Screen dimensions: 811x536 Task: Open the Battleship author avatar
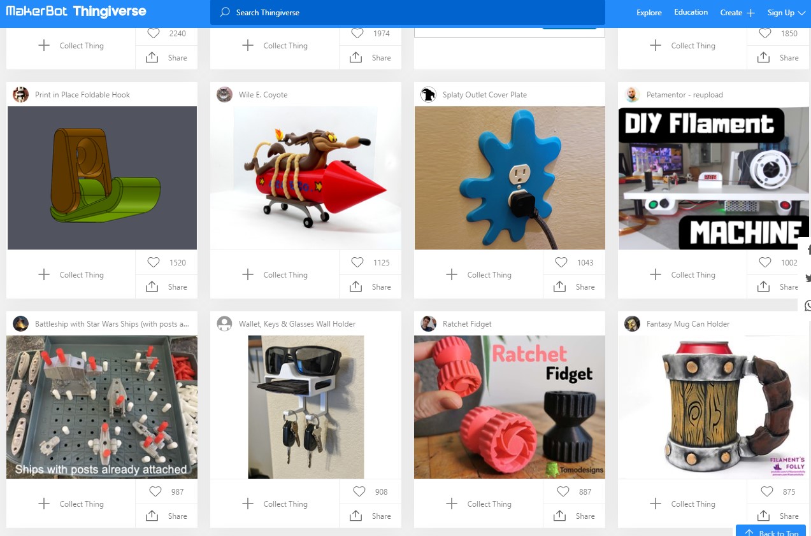(x=20, y=323)
